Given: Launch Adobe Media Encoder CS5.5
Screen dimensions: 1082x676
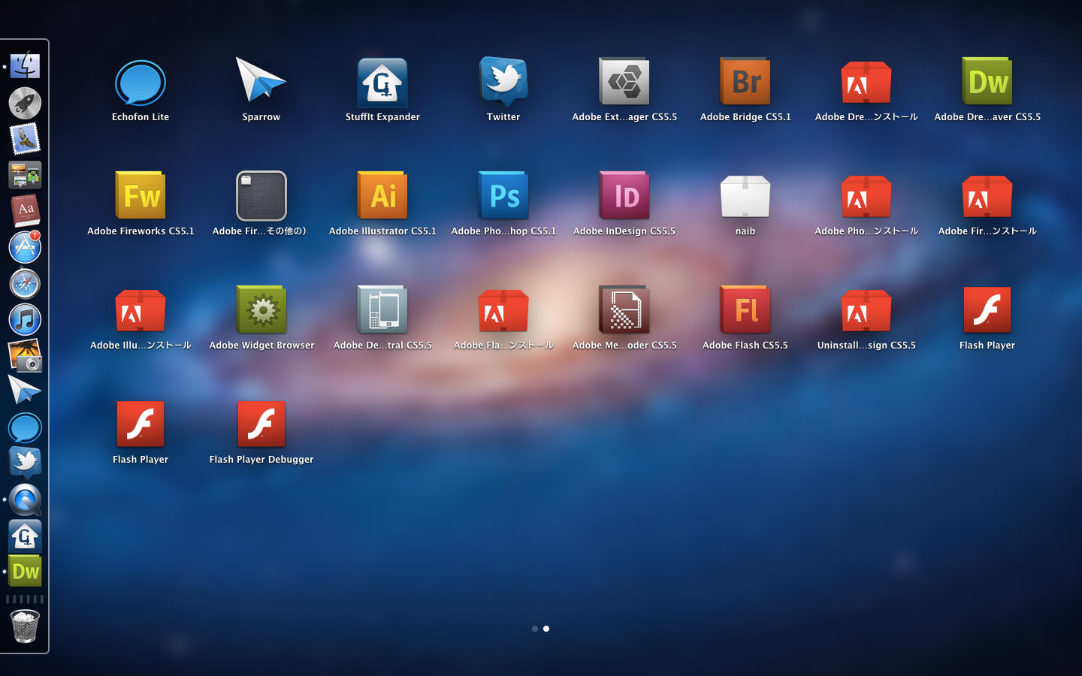Looking at the screenshot, I should (624, 309).
